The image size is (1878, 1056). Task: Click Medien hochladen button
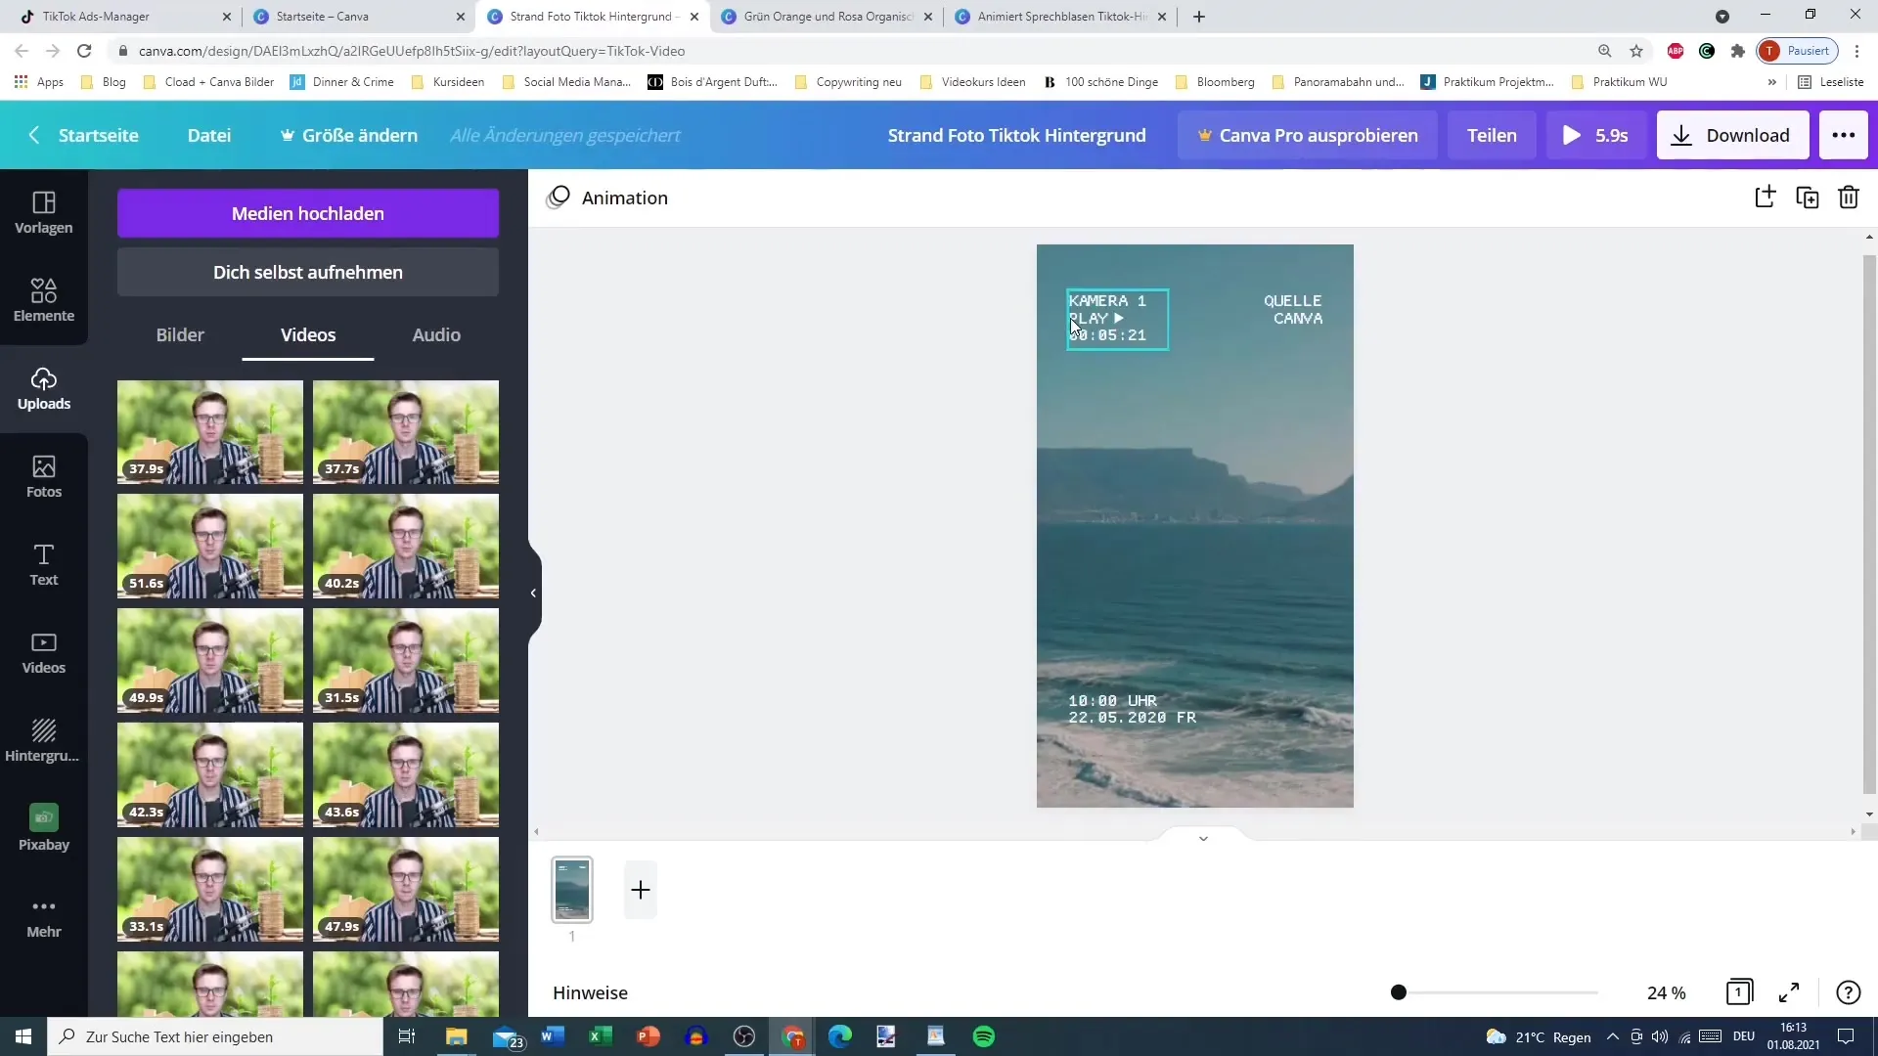tap(308, 213)
